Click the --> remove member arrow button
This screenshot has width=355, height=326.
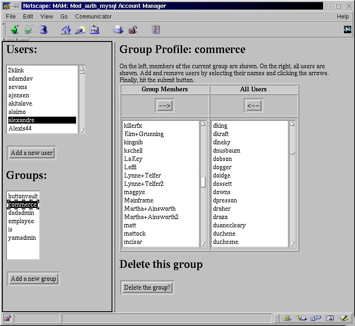[x=165, y=106]
